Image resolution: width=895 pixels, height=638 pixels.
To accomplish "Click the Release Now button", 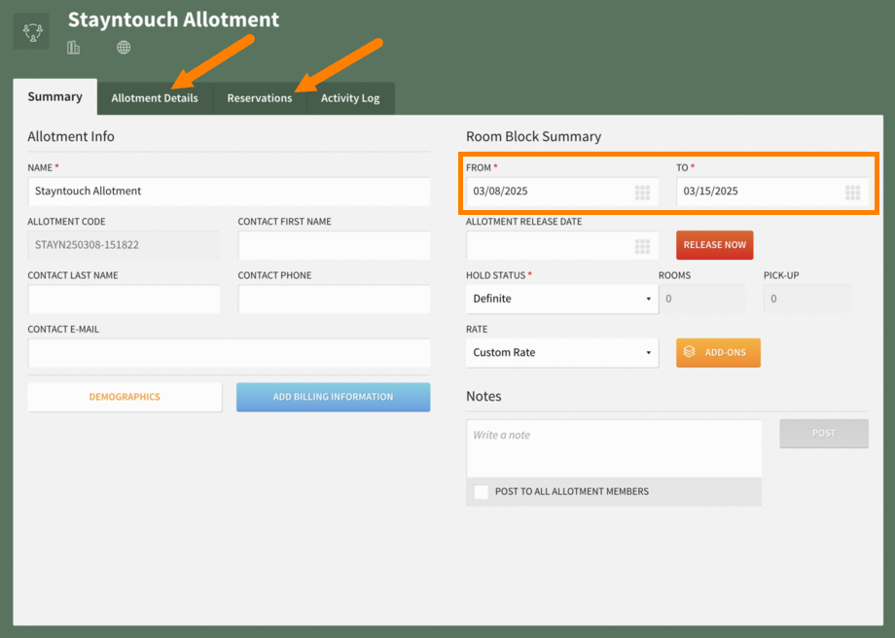I will coord(715,245).
